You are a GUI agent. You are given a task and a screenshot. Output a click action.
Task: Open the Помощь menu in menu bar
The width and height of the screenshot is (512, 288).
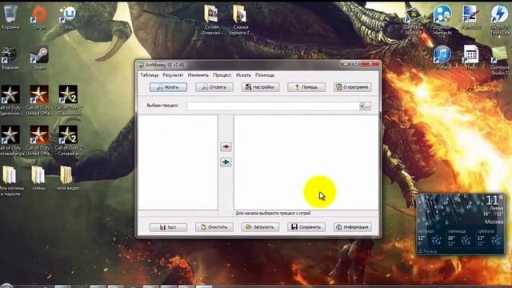click(265, 75)
